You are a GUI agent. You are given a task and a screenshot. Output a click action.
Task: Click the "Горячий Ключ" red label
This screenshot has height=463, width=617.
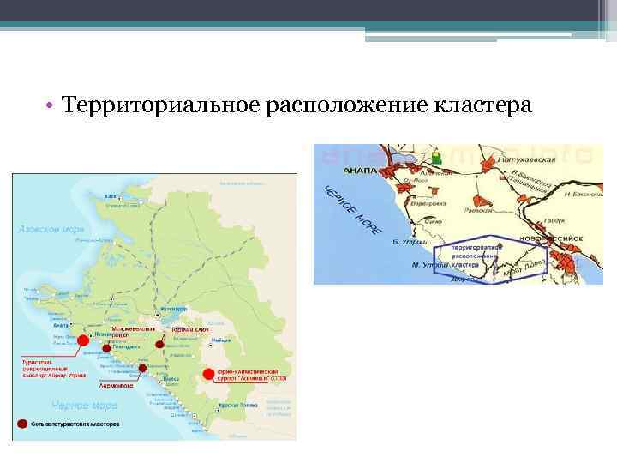tap(190, 329)
